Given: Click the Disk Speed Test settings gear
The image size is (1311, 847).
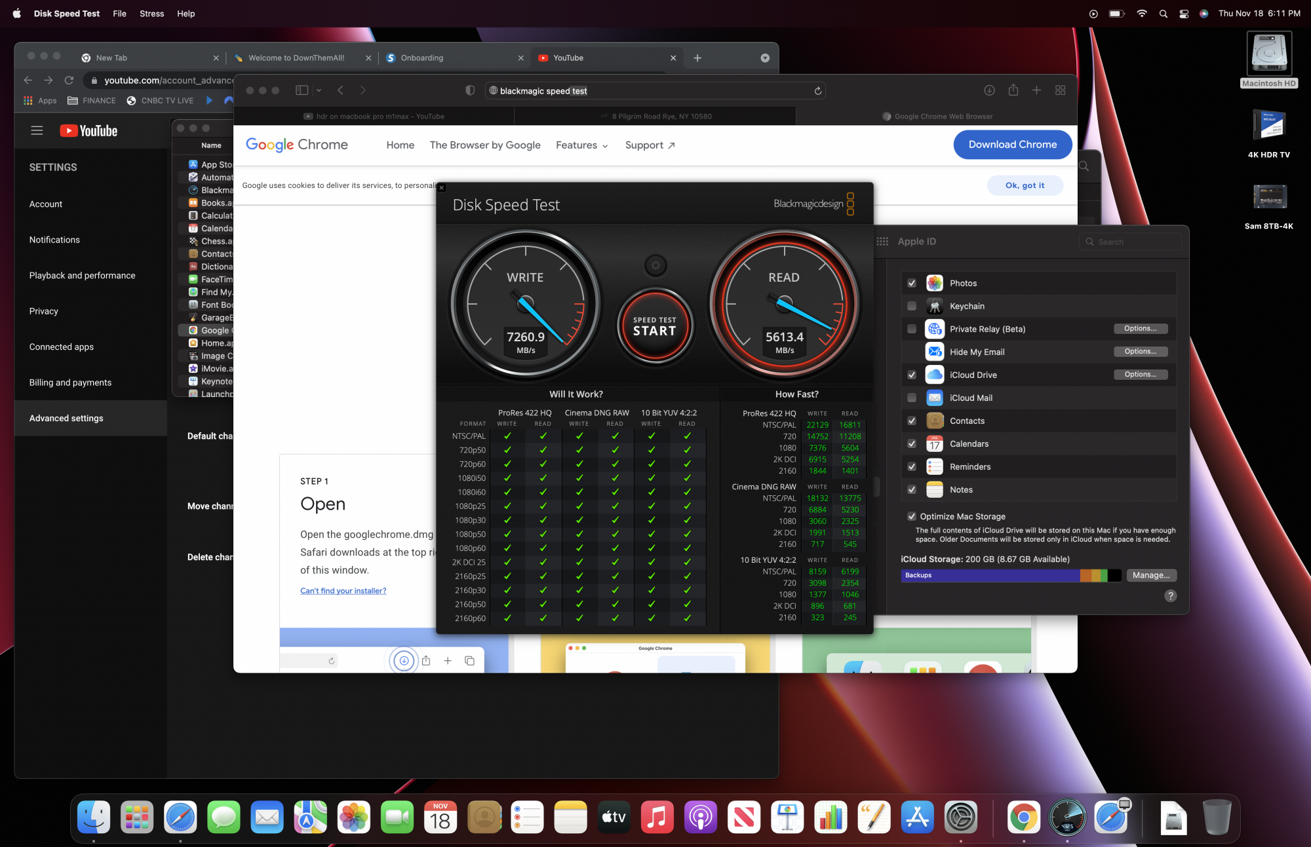Looking at the screenshot, I should (x=655, y=265).
